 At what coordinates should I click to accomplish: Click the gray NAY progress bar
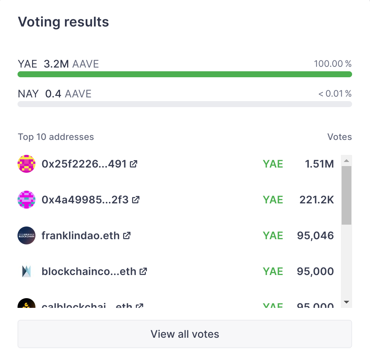185,104
